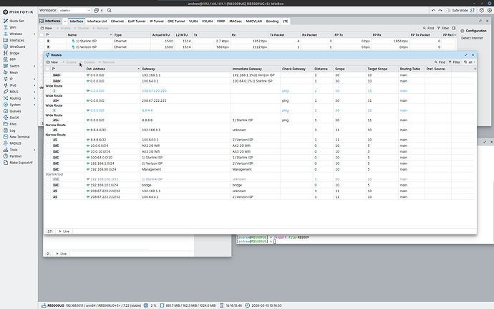Open the Workspace dropdown
The image size is (494, 309).
(74, 11)
